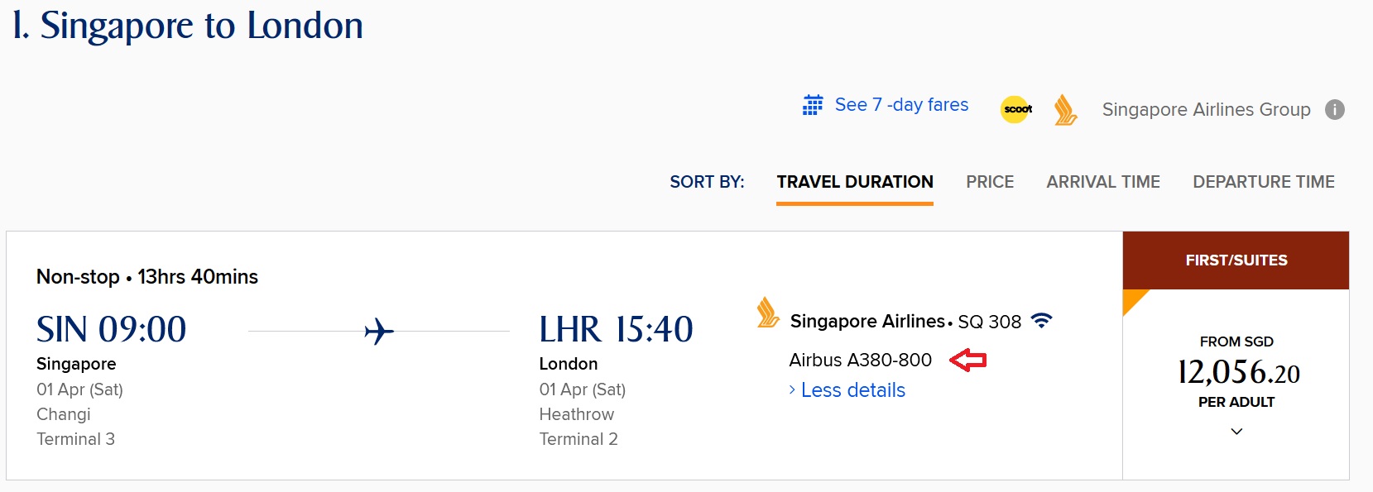
Task: Click the calendar icon for 7-day fares
Action: [x=813, y=105]
